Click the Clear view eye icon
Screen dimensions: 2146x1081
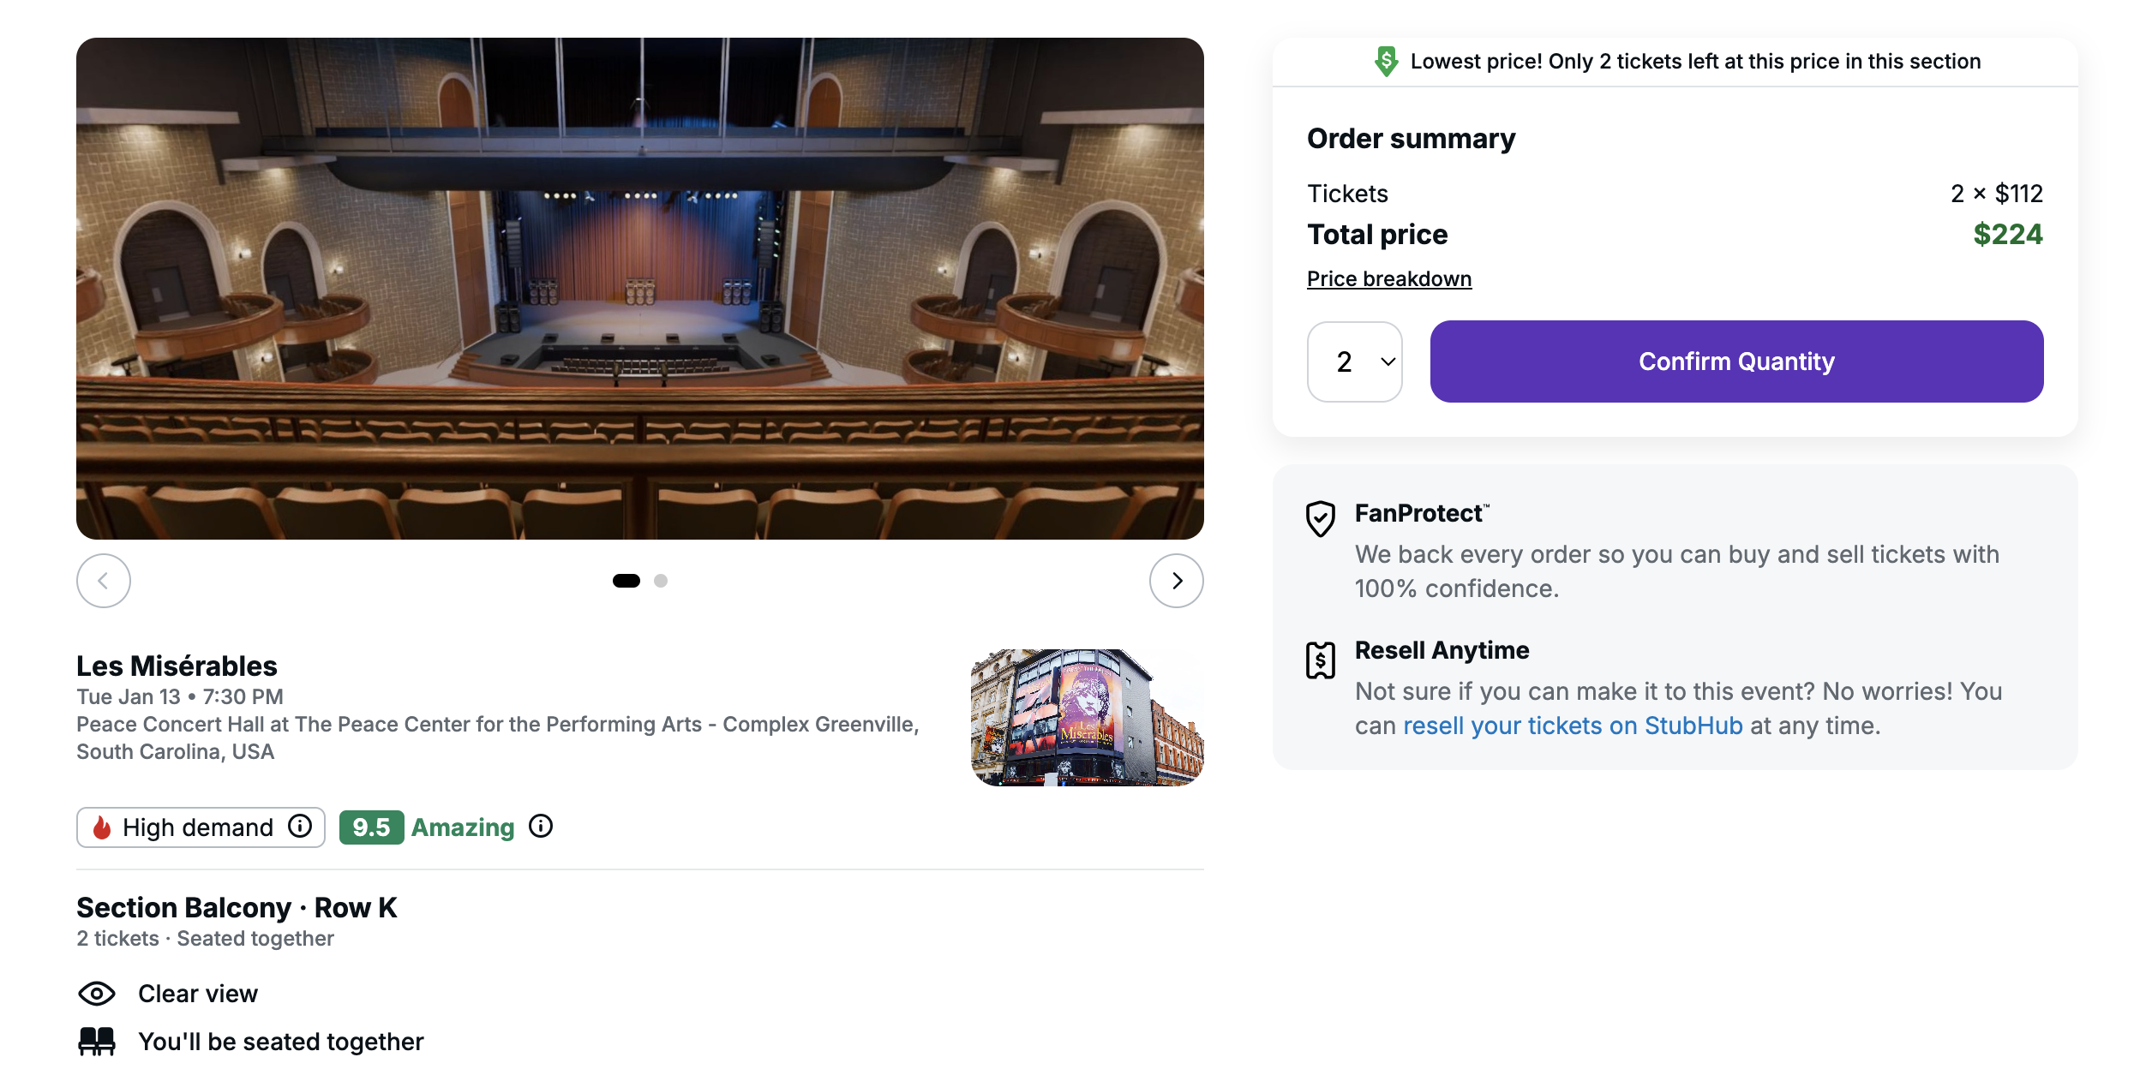(x=97, y=993)
